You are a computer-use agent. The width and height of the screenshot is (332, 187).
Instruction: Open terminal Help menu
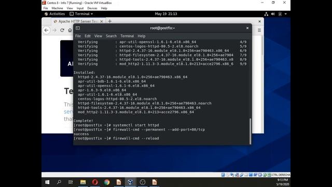click(x=142, y=36)
